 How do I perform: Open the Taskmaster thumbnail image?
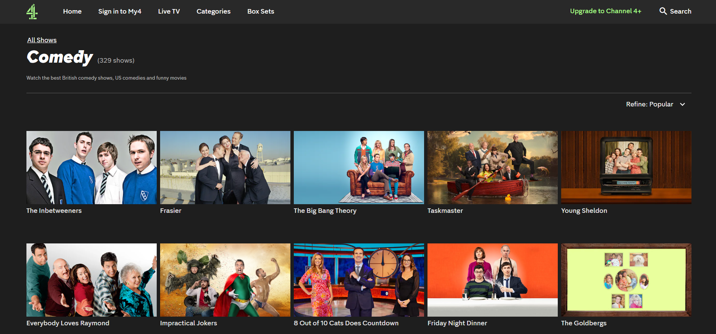(x=492, y=168)
